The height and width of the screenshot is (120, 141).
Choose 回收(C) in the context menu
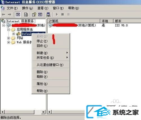(42, 46)
